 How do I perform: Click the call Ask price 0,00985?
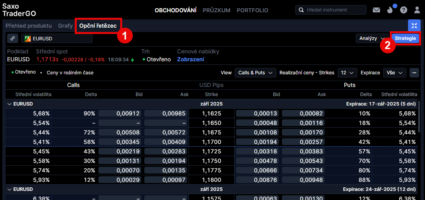tap(166, 113)
